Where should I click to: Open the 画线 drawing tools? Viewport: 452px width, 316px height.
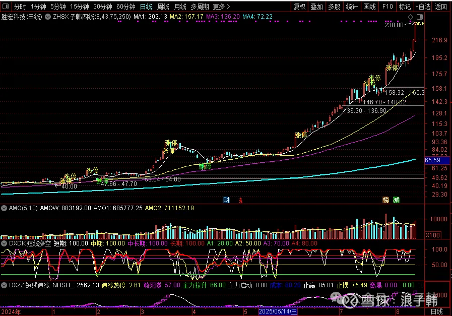(369, 7)
